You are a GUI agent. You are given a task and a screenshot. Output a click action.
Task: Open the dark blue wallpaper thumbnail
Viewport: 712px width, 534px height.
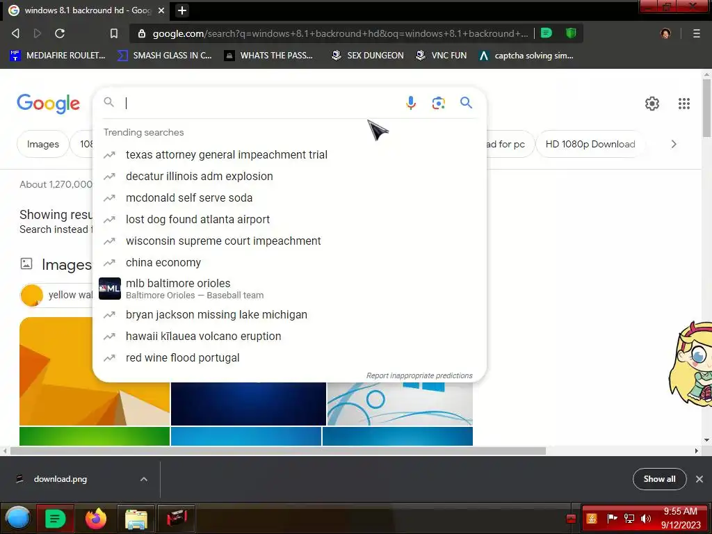[x=248, y=404]
